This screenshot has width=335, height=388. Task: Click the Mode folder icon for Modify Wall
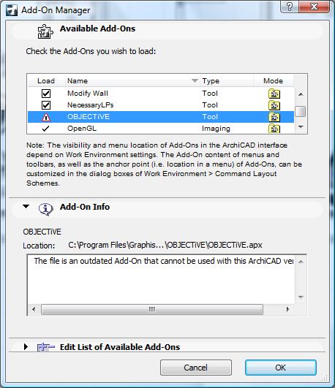[x=274, y=94]
